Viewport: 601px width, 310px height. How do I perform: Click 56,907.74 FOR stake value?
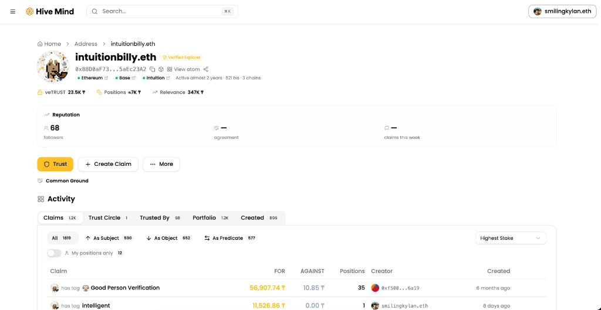point(268,288)
